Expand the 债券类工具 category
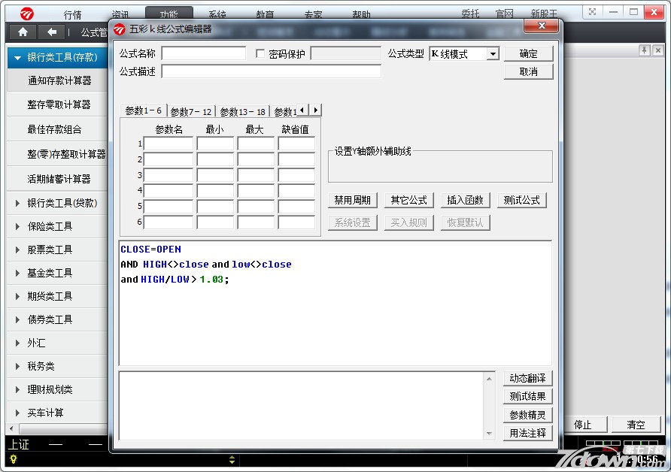Screen dimensions: 671x472 (x=17, y=319)
